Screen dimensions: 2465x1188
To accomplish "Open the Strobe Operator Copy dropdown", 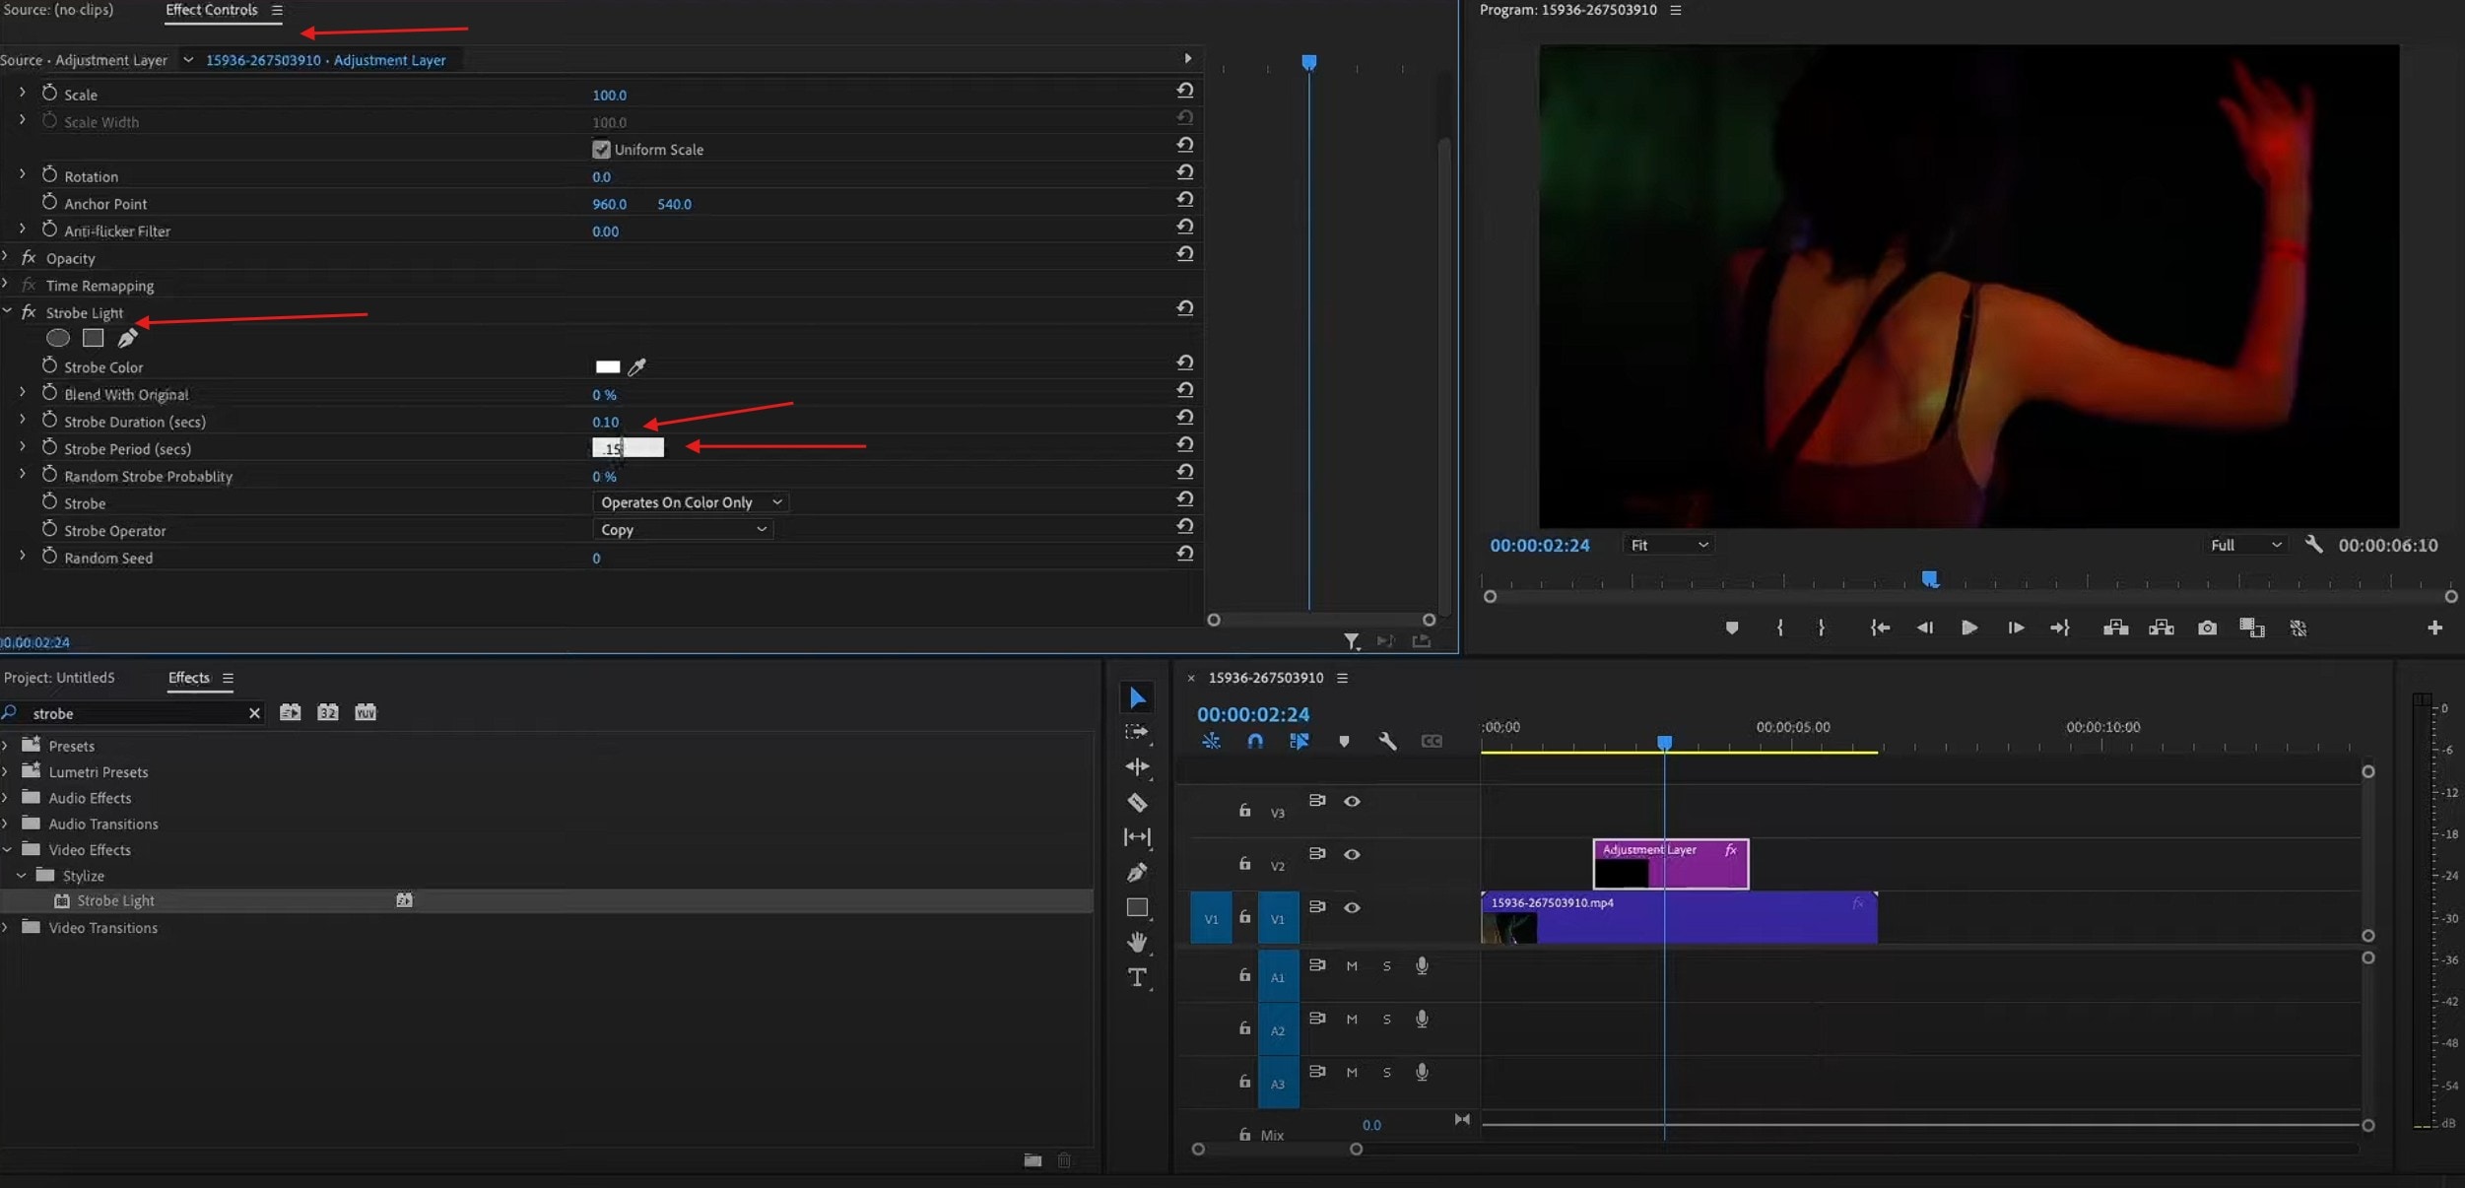I will (x=682, y=530).
